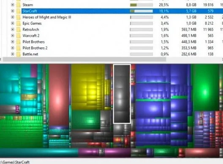Click the Battle.net folder icon
Image resolution: width=223 pixels, height=164 pixels.
click(18, 54)
